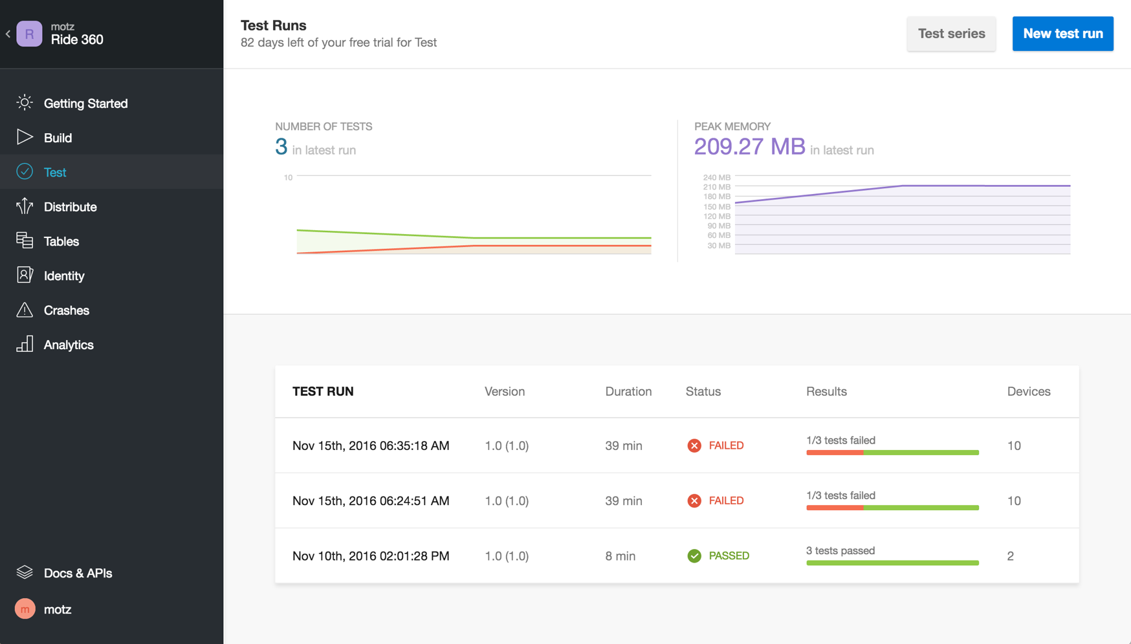Click the Getting Started sun icon
Screen dimensions: 1131x644
pyautogui.click(x=25, y=103)
